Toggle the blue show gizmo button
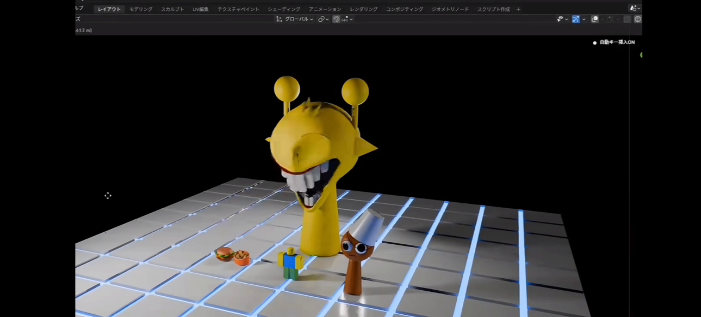 point(576,19)
